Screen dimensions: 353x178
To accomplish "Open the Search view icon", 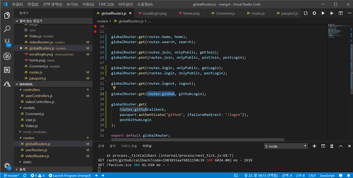I will 7,29.
